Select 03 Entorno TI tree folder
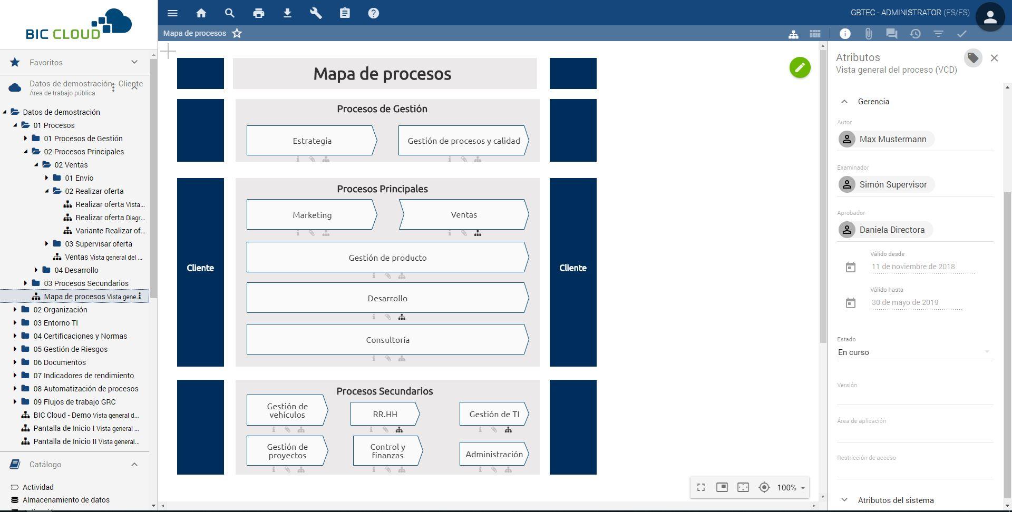 coord(55,323)
